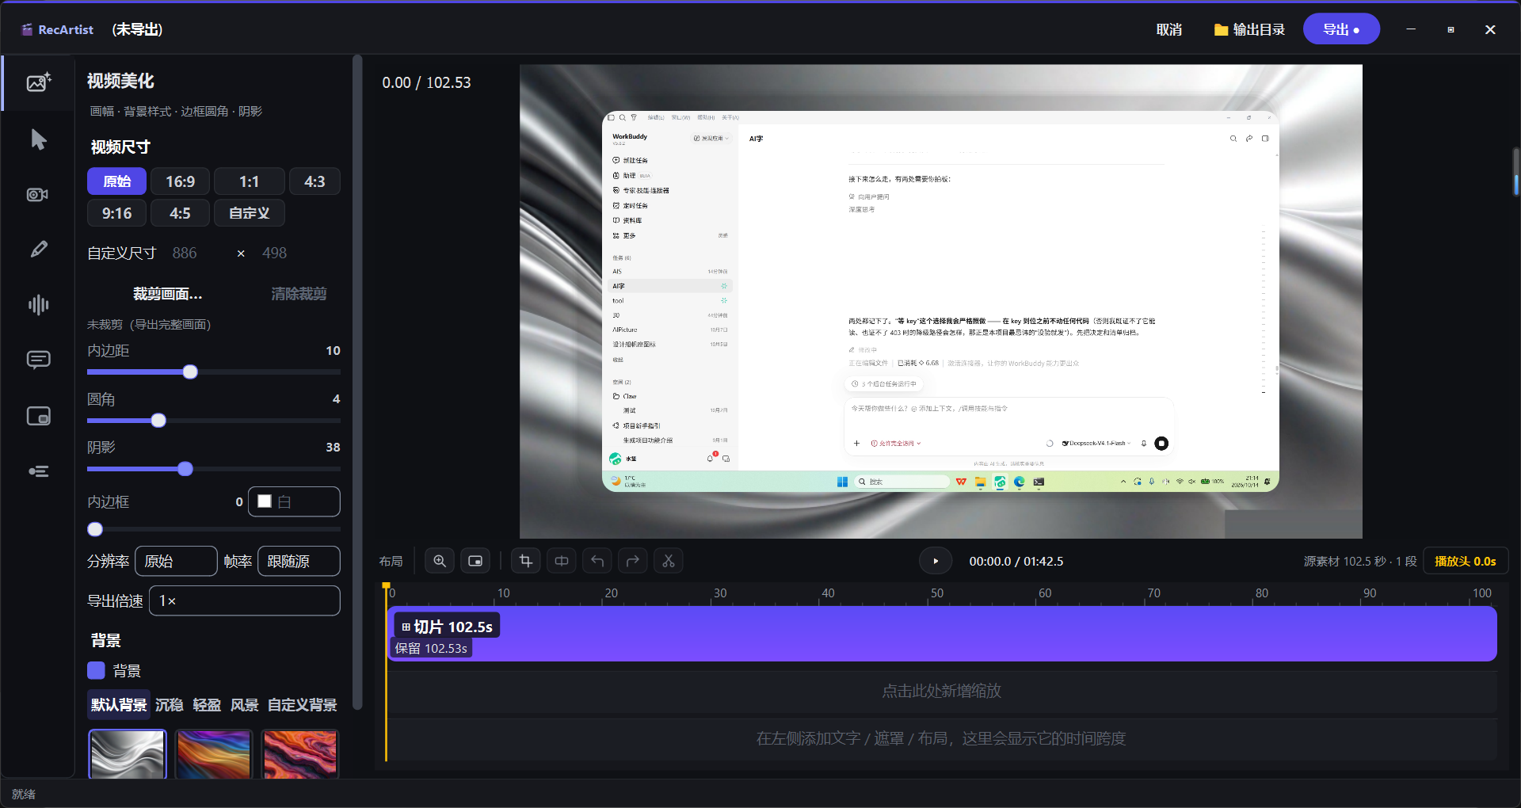Viewport: 1521px width, 808px height.
Task: Adjust the corner radius slider handle
Action: [158, 421]
